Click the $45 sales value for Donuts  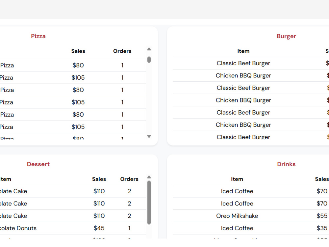(99, 228)
